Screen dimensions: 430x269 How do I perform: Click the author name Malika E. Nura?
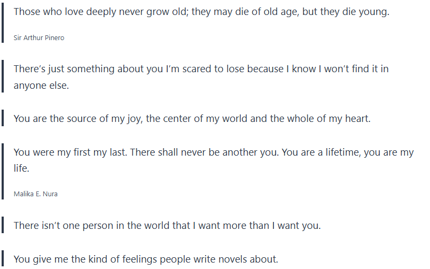tap(35, 194)
